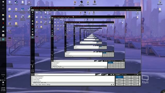The image size is (165, 93).
Task: Click the star icon next to transition
Action: pyautogui.click(x=138, y=75)
